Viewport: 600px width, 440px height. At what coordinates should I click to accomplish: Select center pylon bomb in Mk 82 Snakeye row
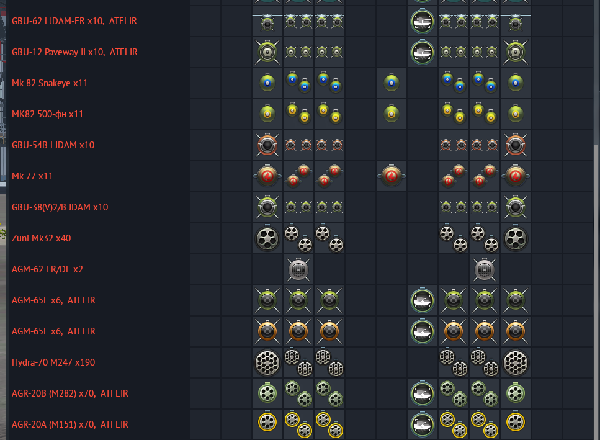tap(392, 83)
